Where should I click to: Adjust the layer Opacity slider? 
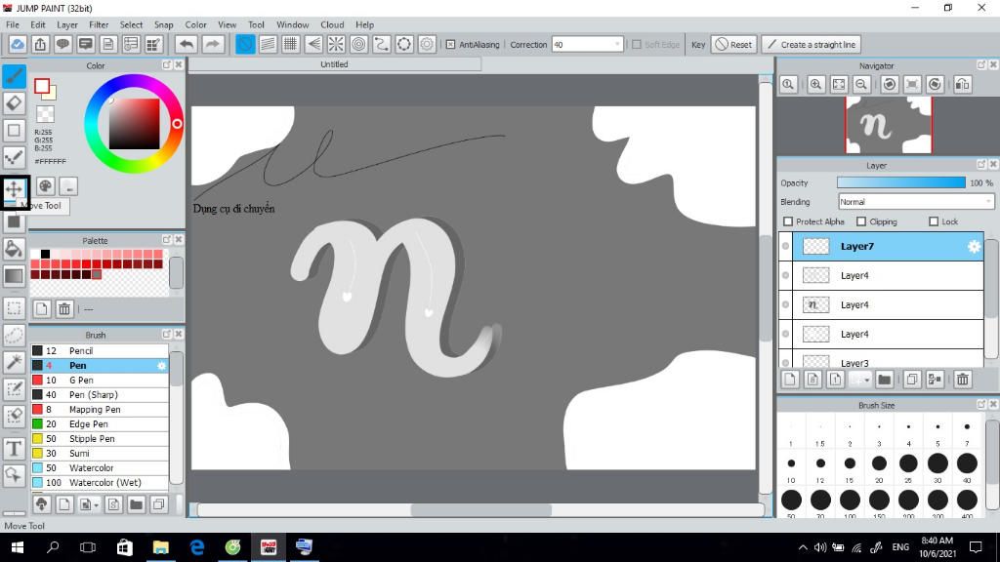tap(901, 182)
